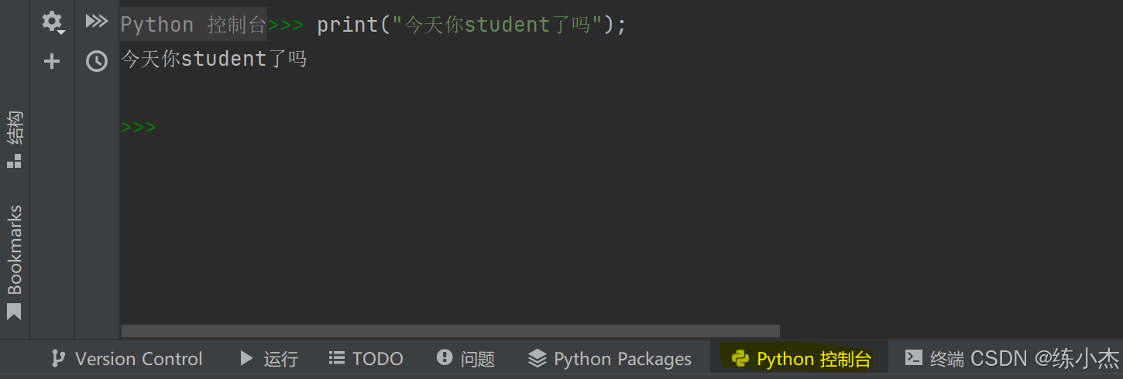Click the output line 今天你student了吗
1123x379 pixels.
[215, 59]
